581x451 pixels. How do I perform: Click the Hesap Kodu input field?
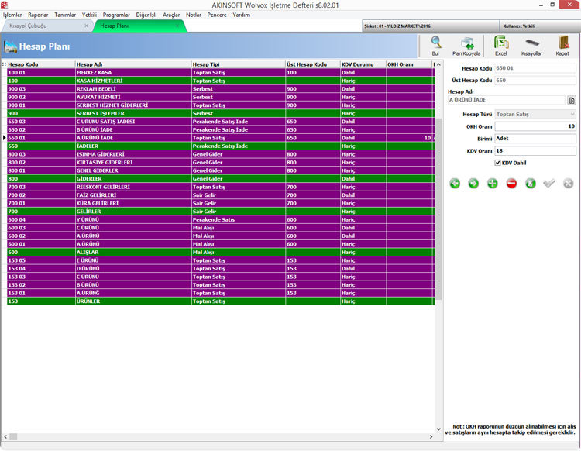click(535, 68)
